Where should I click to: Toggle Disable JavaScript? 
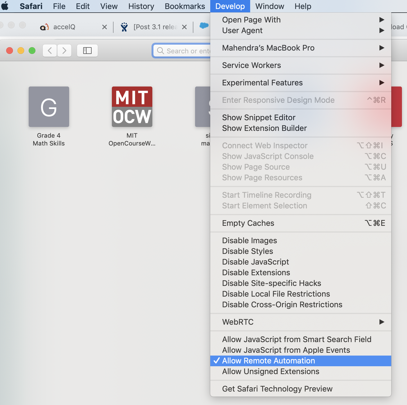[301, 262]
